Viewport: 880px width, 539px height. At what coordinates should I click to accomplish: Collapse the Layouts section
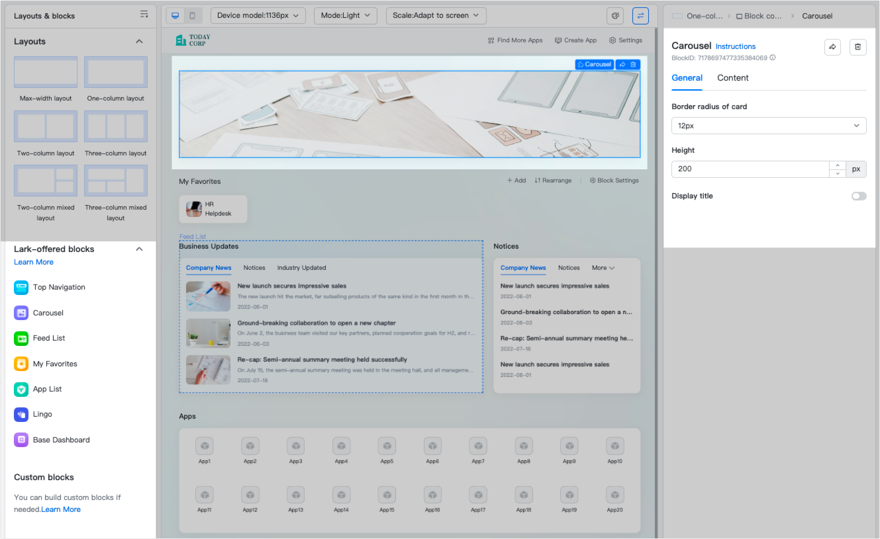(139, 41)
